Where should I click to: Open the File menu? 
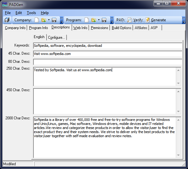point(8,13)
